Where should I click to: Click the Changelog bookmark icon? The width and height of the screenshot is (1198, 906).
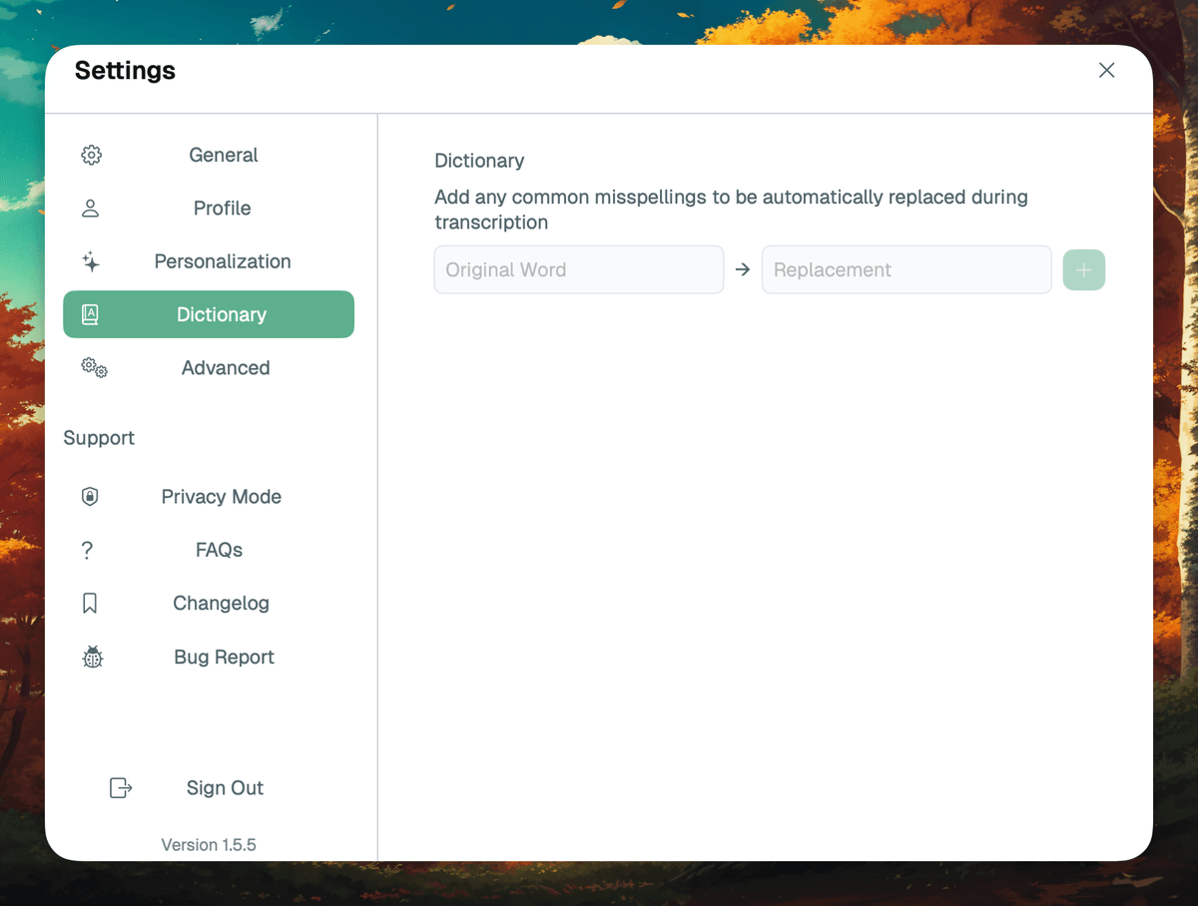(90, 604)
